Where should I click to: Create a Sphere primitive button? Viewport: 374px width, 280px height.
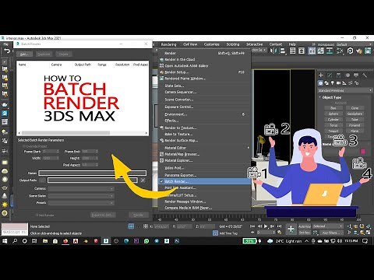[333, 114]
